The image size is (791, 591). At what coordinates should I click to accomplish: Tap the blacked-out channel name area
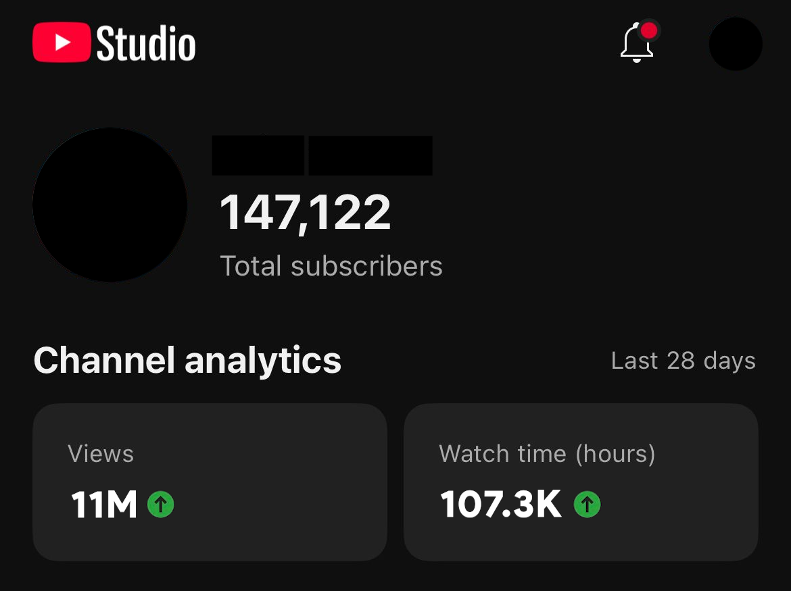point(322,155)
